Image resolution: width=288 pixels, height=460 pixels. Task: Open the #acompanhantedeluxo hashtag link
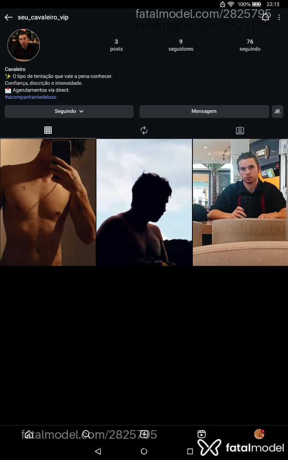(x=31, y=97)
